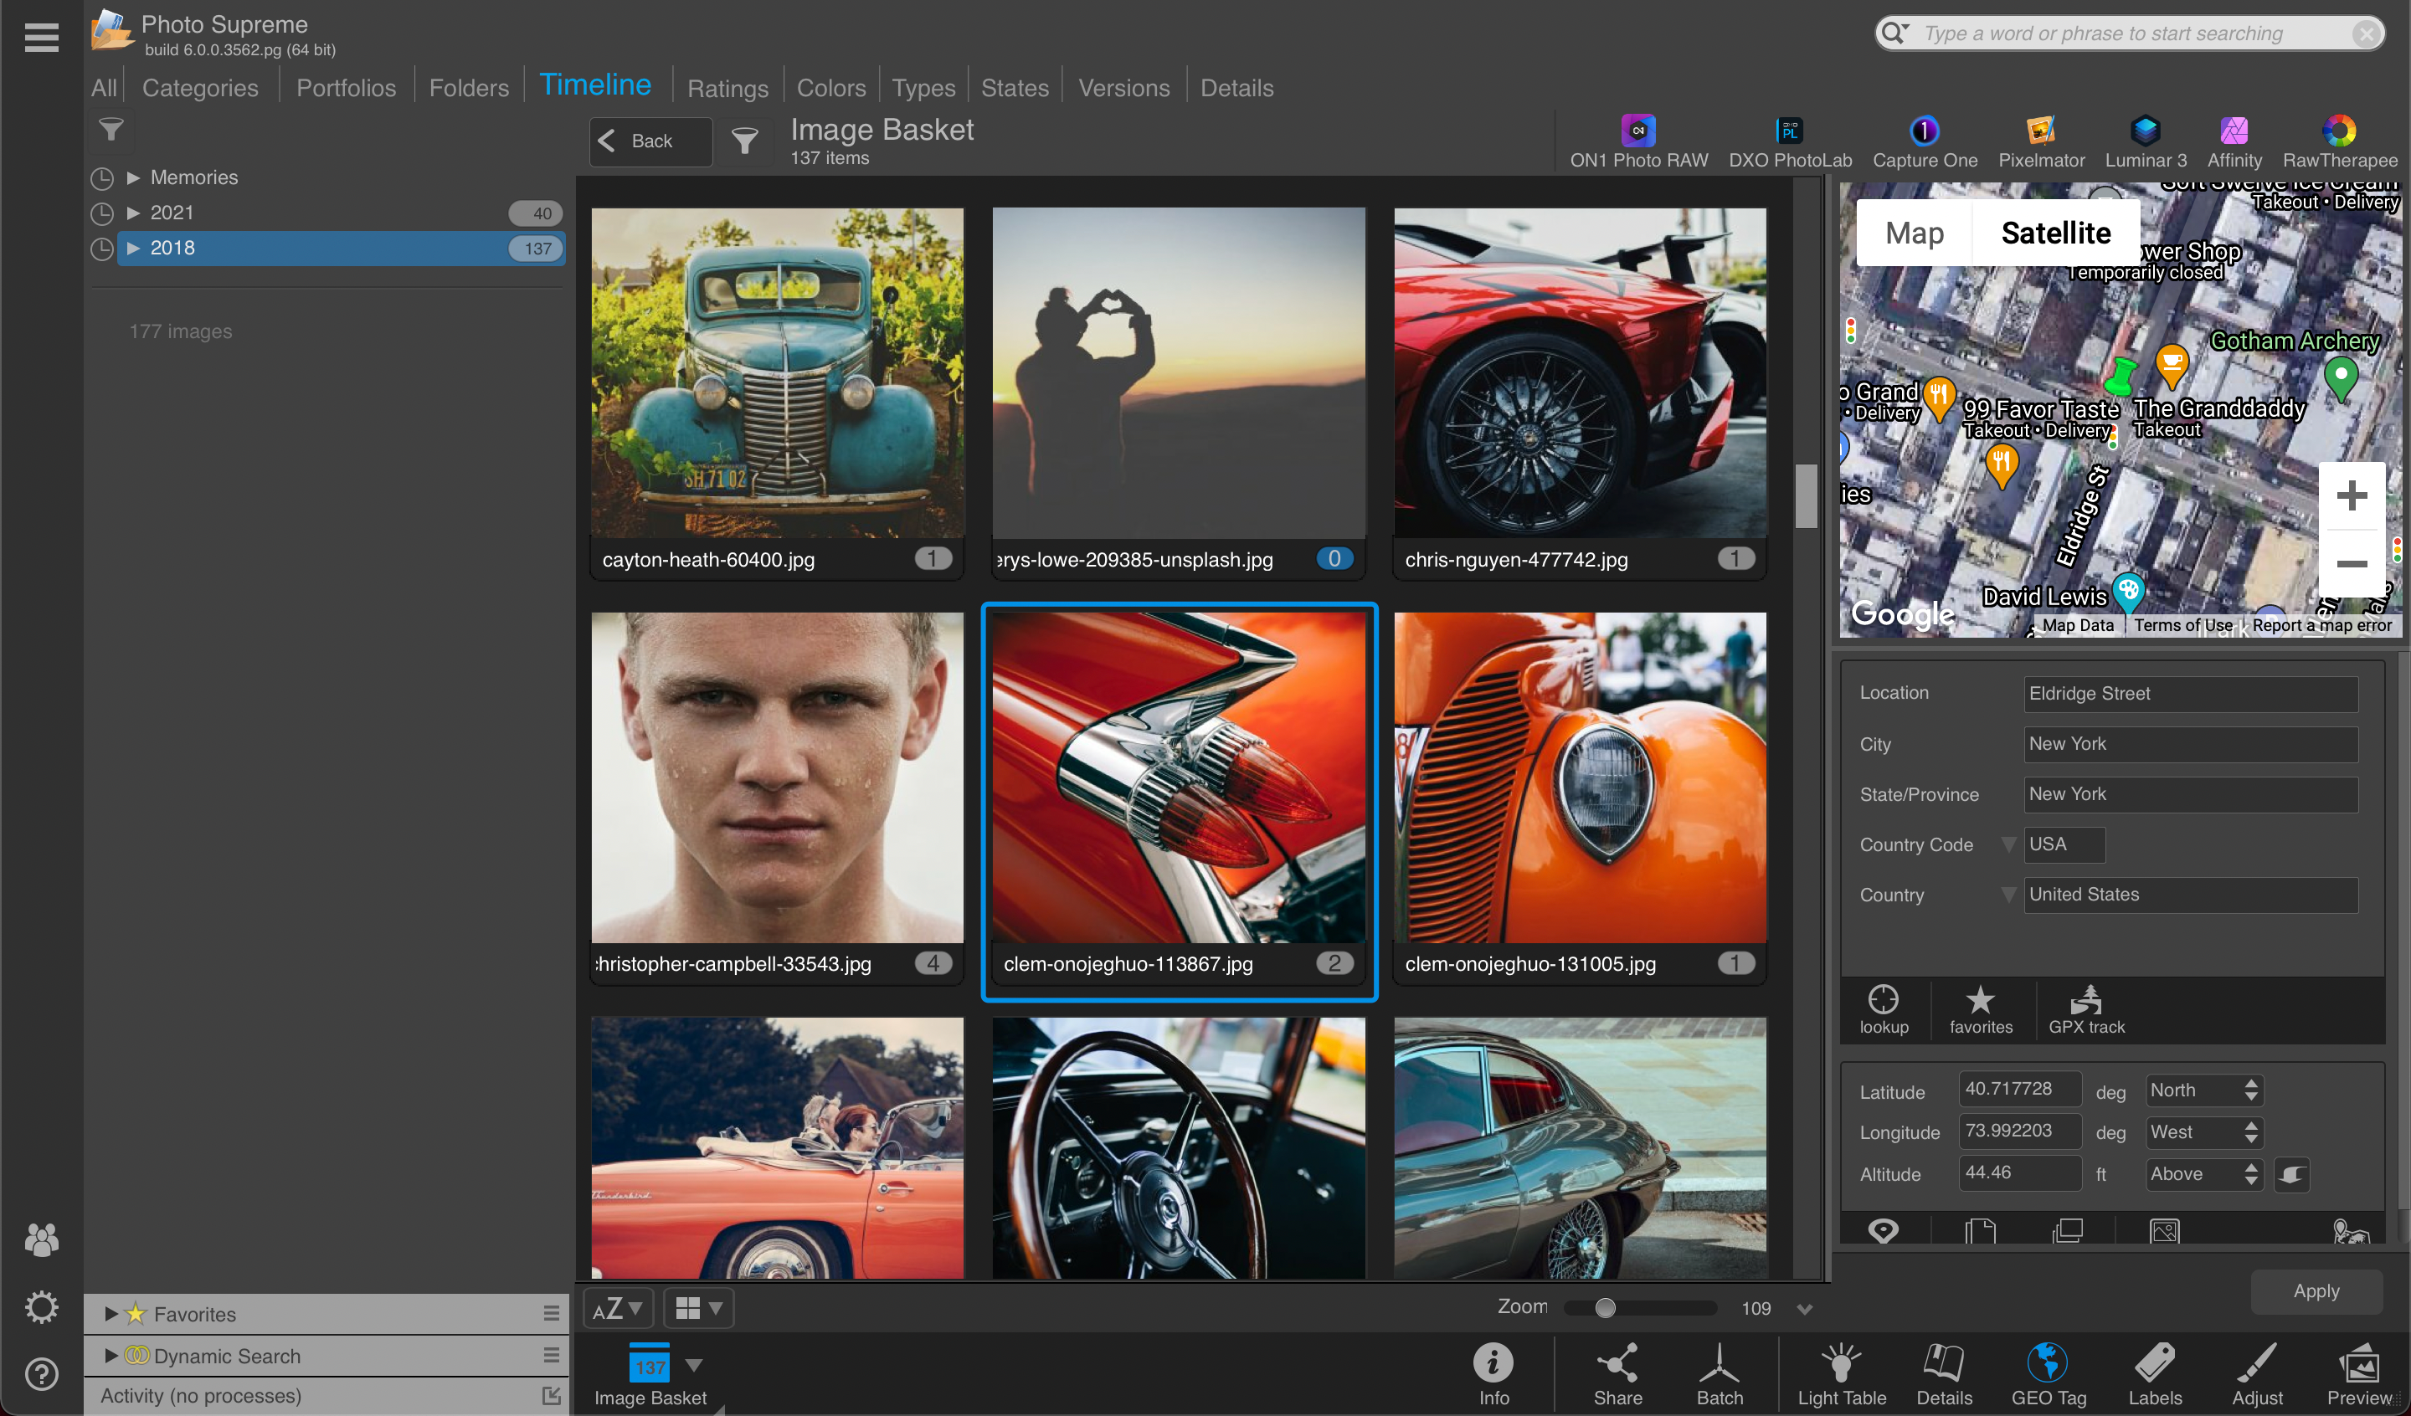Image resolution: width=2411 pixels, height=1416 pixels.
Task: Expand the 2021 timeline node
Action: pos(134,213)
